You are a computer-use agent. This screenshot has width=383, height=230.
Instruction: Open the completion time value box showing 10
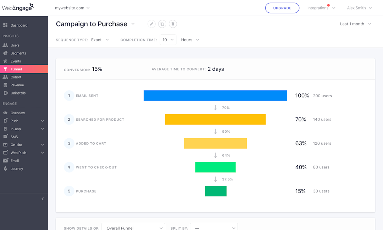168,40
